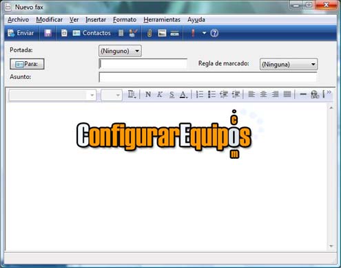341x268 pixels.
Task: Expand the Portada cover page dropdown
Action: coord(120,51)
